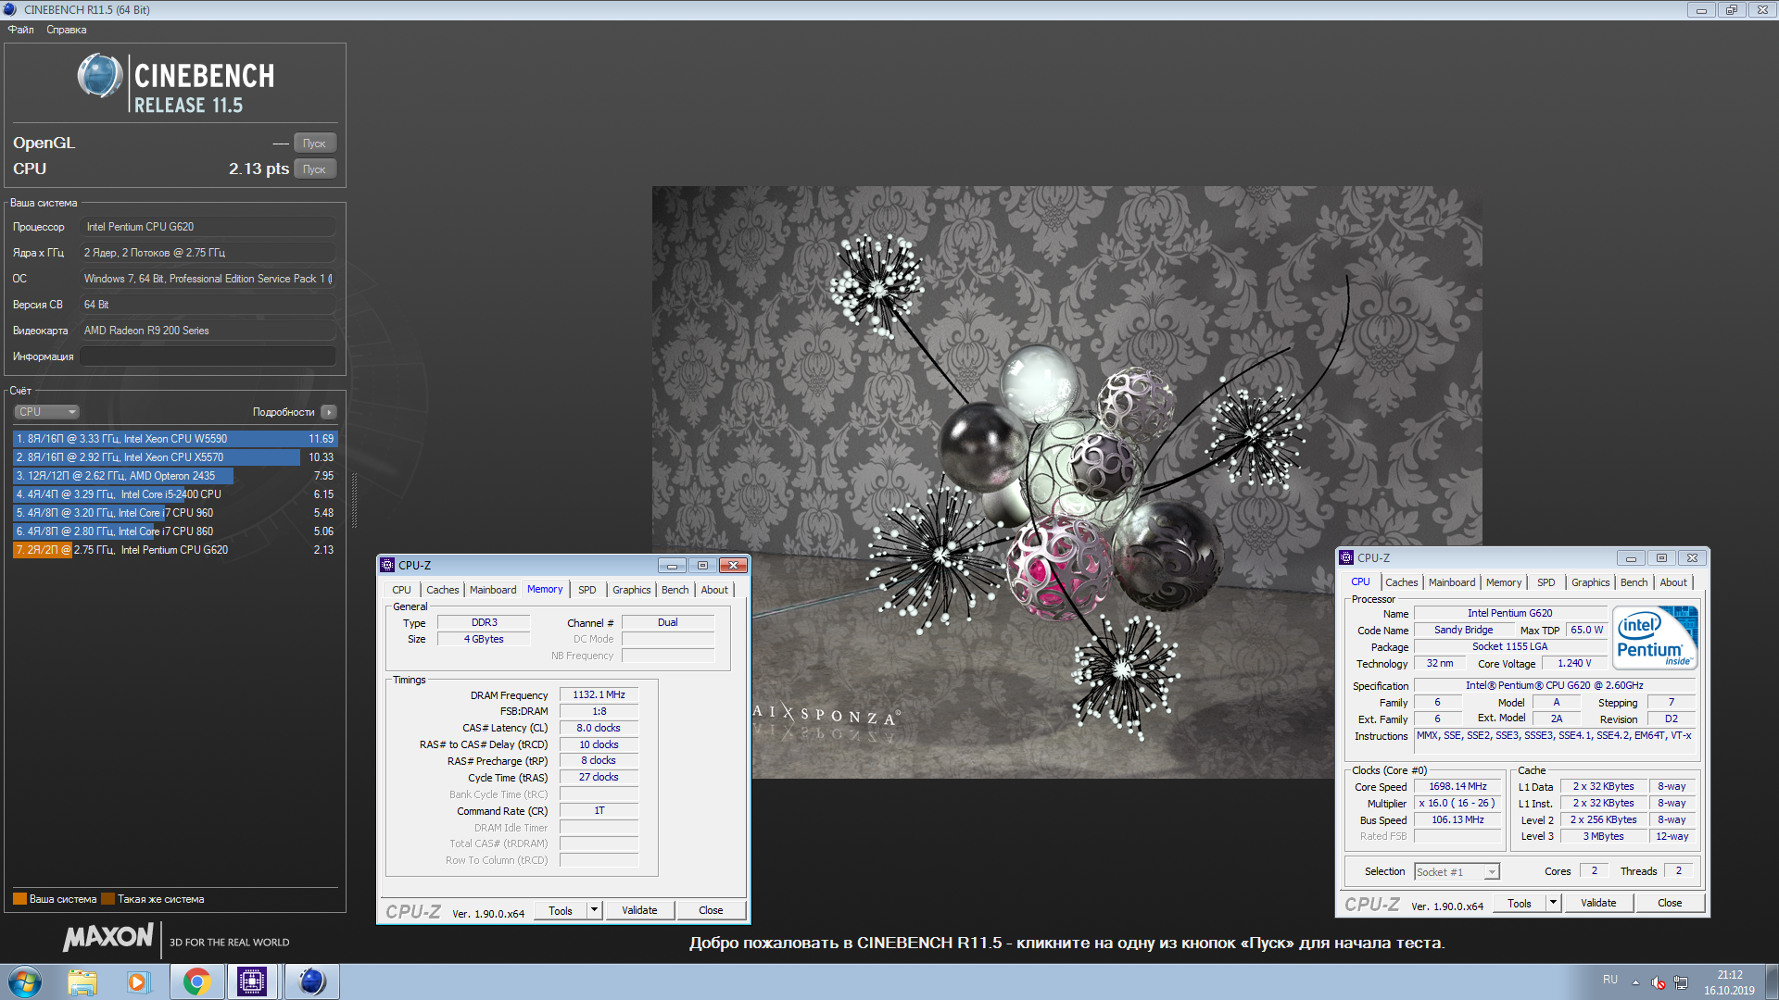Open Mainboard tab in right CPU-Z
This screenshot has width=1779, height=1000.
click(x=1452, y=582)
